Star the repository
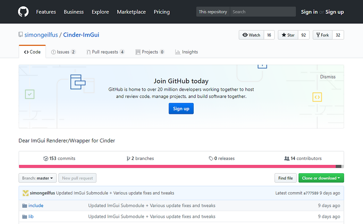This screenshot has height=224, width=363. coord(288,35)
